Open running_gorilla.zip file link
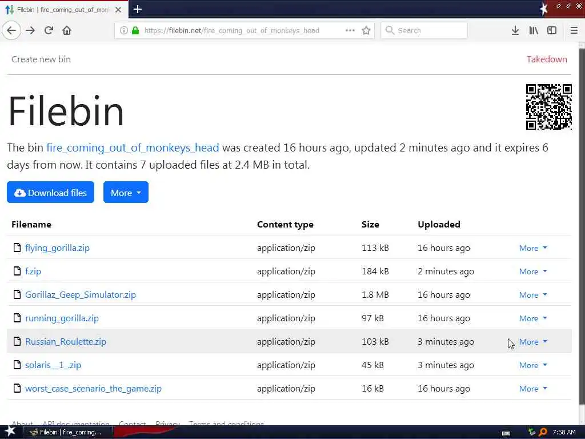Screen dimensions: 585x439 (62, 318)
